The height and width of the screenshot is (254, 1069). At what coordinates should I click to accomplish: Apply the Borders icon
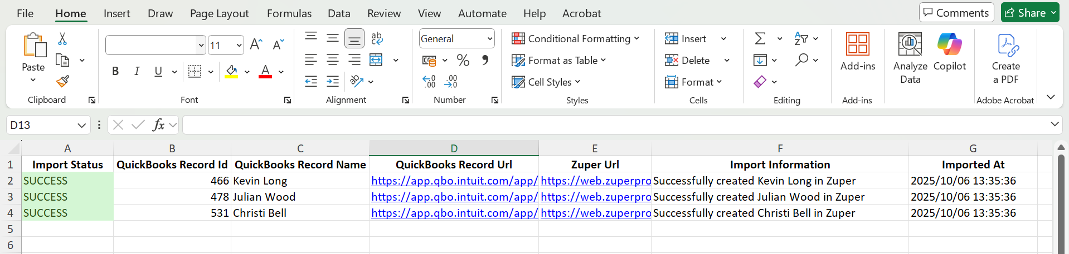click(x=195, y=71)
